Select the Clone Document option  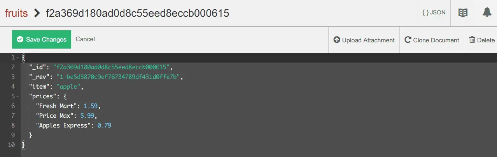[x=432, y=40]
